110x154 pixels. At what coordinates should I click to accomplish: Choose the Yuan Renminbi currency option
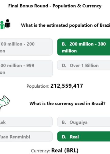(x=26, y=137)
